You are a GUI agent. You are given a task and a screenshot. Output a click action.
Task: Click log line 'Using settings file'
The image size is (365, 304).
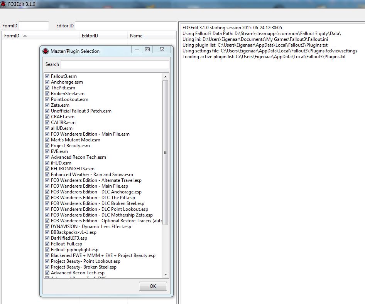[270, 51]
